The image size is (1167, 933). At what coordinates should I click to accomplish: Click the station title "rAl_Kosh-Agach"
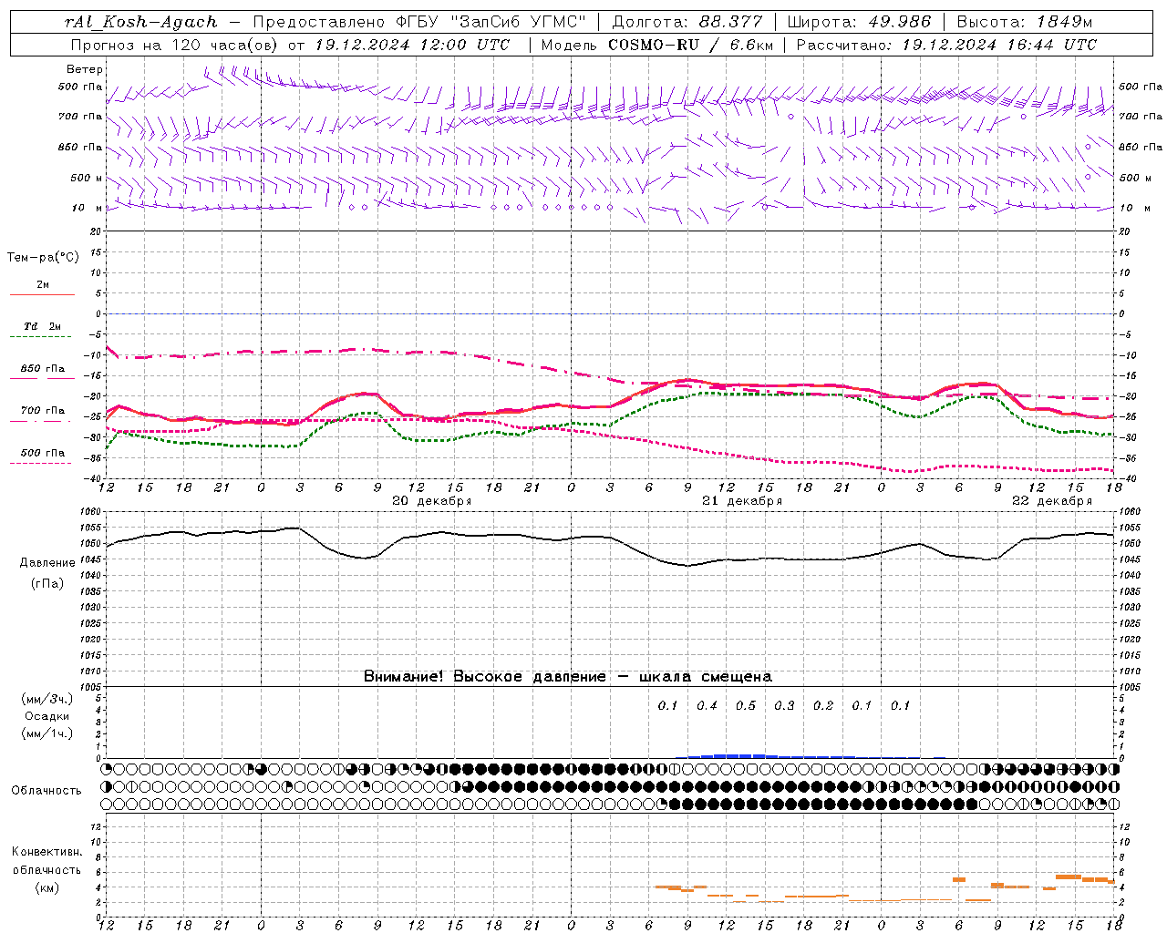[x=141, y=22]
